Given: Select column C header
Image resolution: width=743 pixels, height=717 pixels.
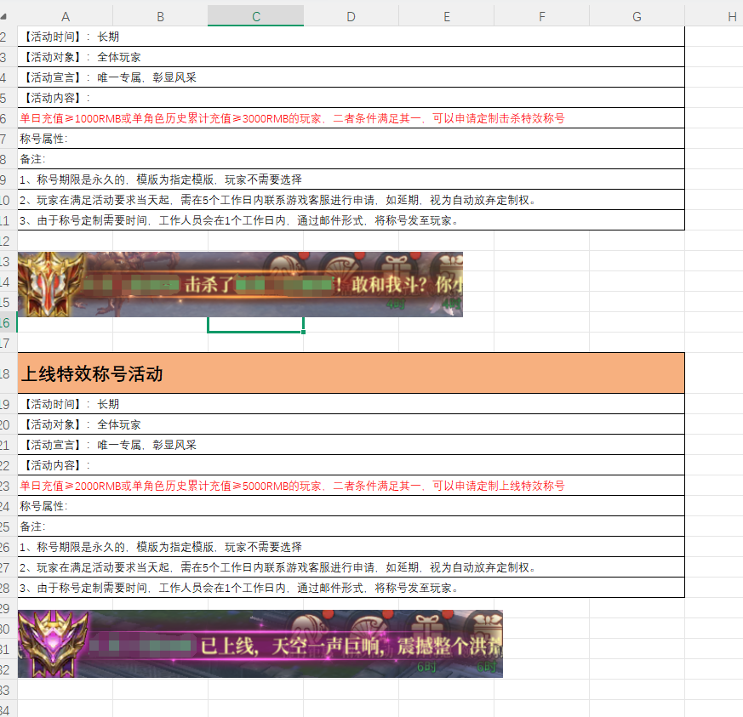Looking at the screenshot, I should [x=255, y=16].
